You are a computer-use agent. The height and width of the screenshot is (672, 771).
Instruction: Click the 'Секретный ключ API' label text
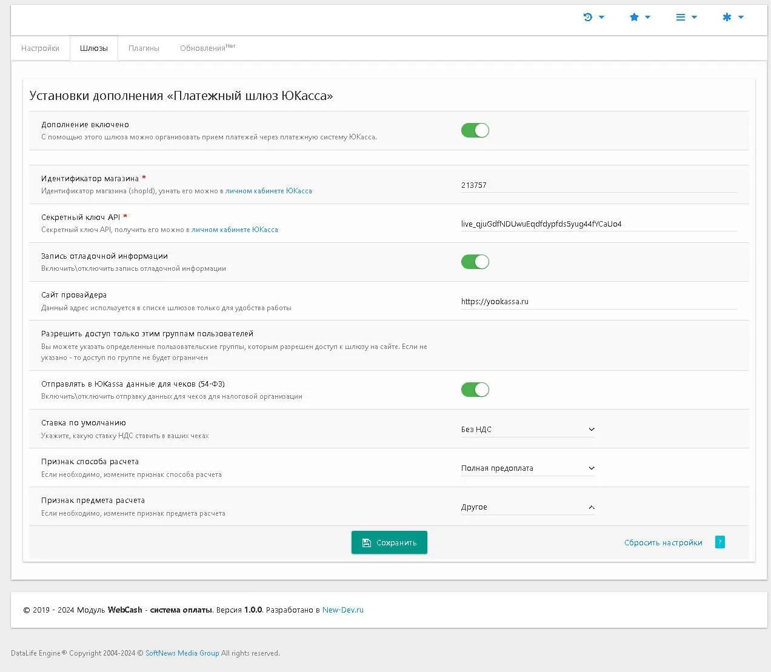pos(81,218)
